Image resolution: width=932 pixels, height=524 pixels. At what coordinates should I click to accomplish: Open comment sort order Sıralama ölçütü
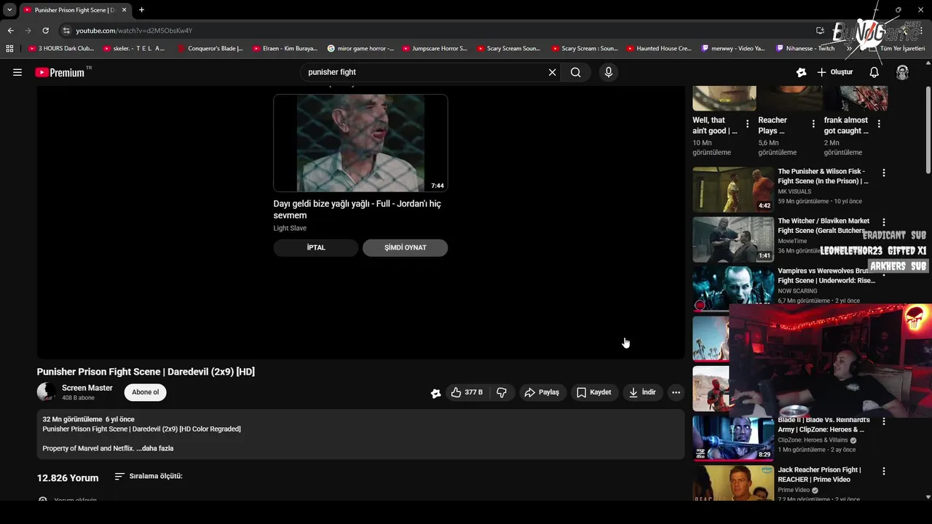[x=149, y=477]
